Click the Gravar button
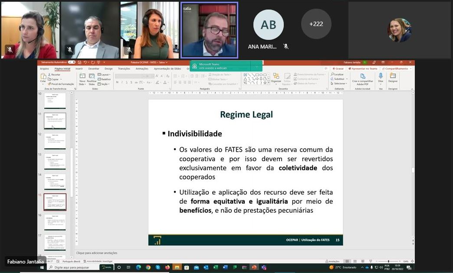 pyautogui.click(x=338, y=68)
